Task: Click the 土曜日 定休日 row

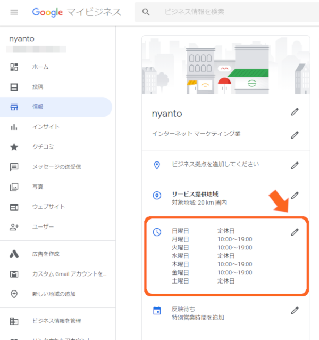Action: (203, 281)
